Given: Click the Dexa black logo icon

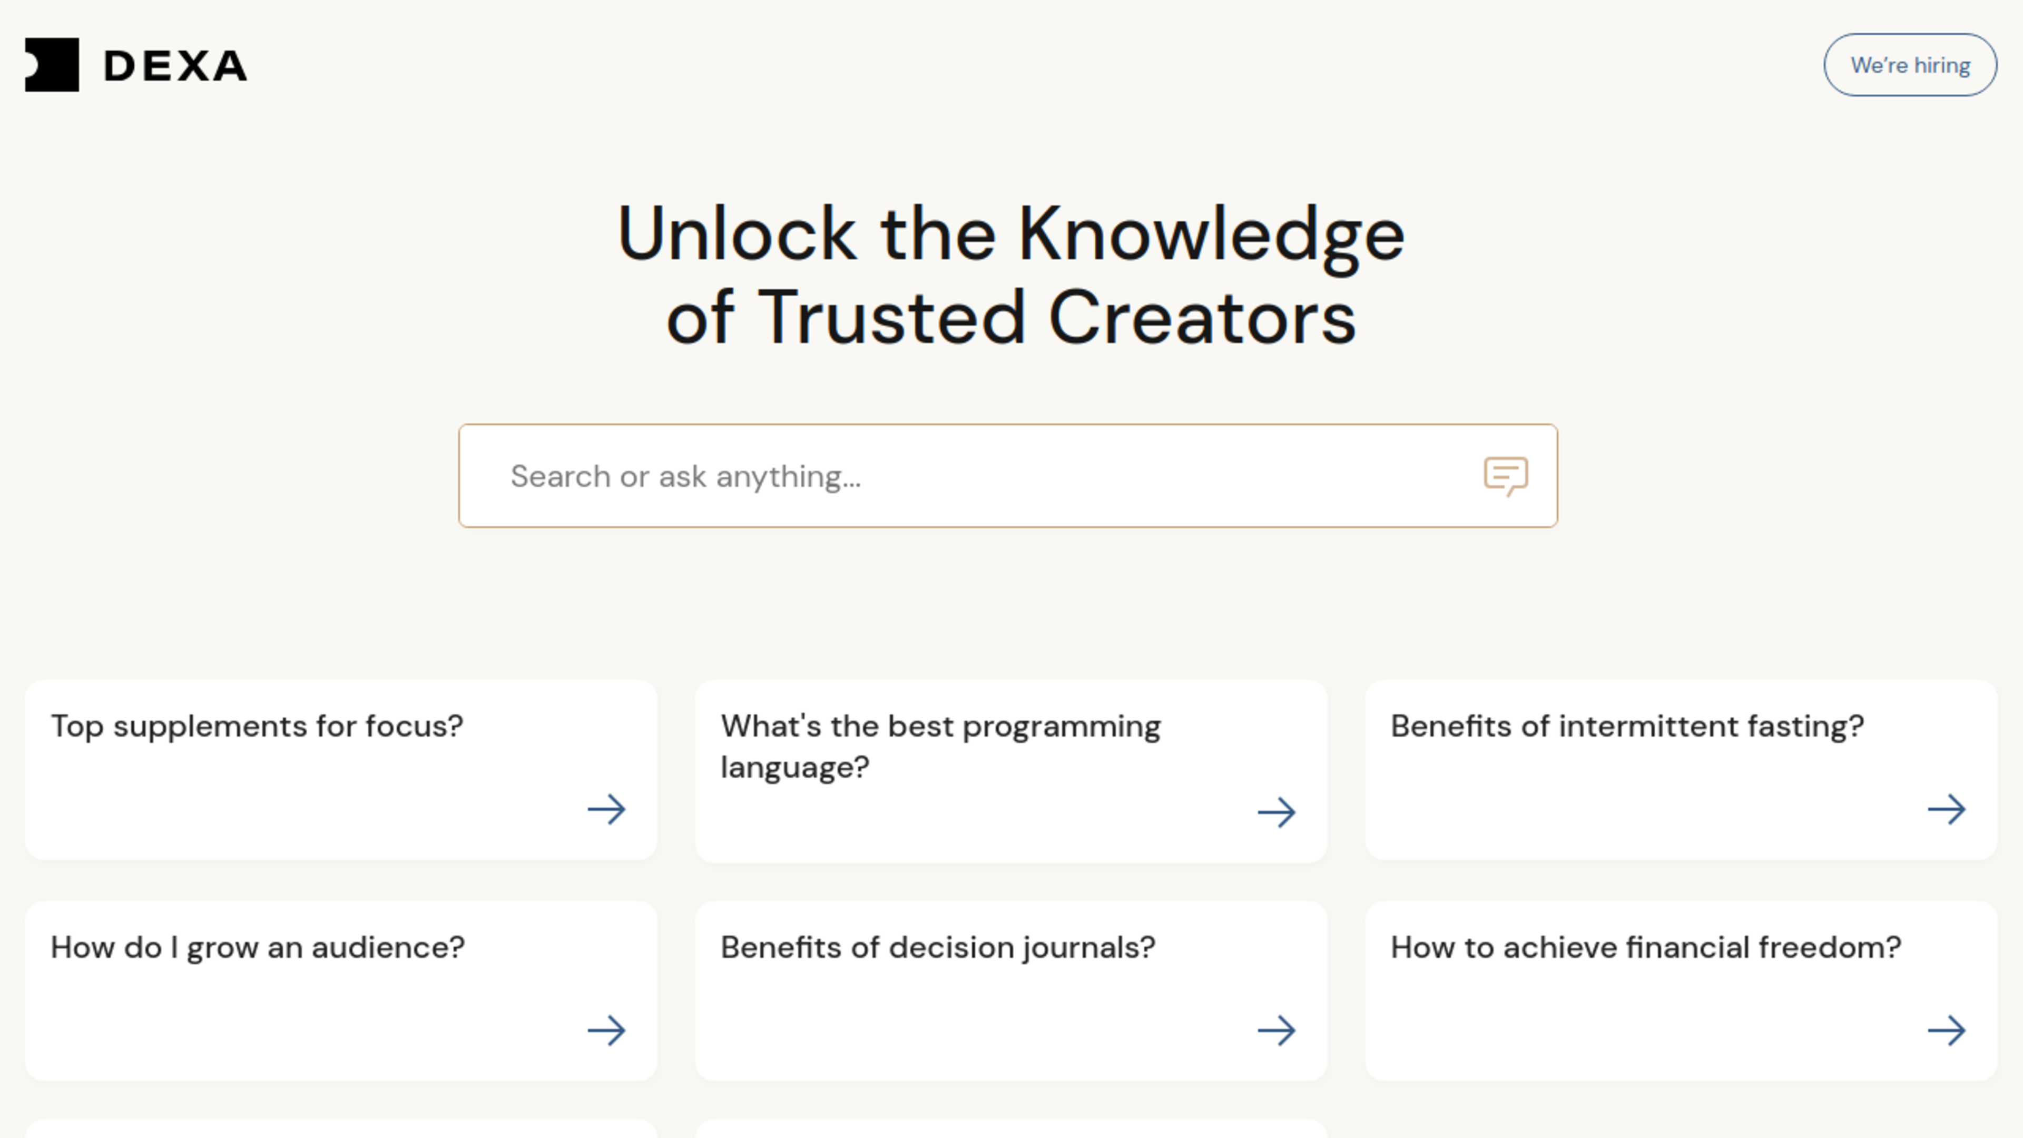Looking at the screenshot, I should click(x=52, y=64).
